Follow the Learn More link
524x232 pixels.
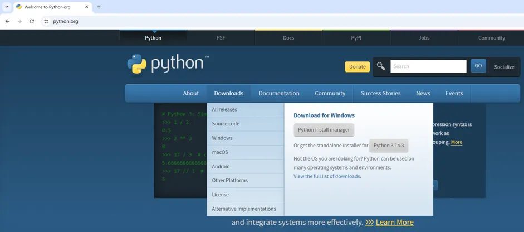395,223
